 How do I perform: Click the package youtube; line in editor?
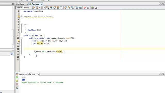pos(34,11)
